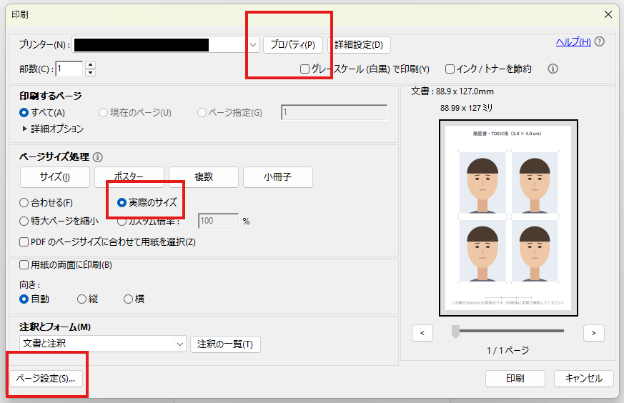
Task: Go to next preview page
Action: click(x=594, y=333)
